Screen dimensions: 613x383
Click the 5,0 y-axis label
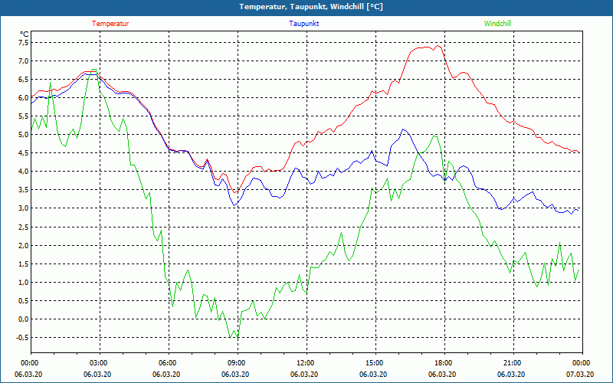click(24, 135)
